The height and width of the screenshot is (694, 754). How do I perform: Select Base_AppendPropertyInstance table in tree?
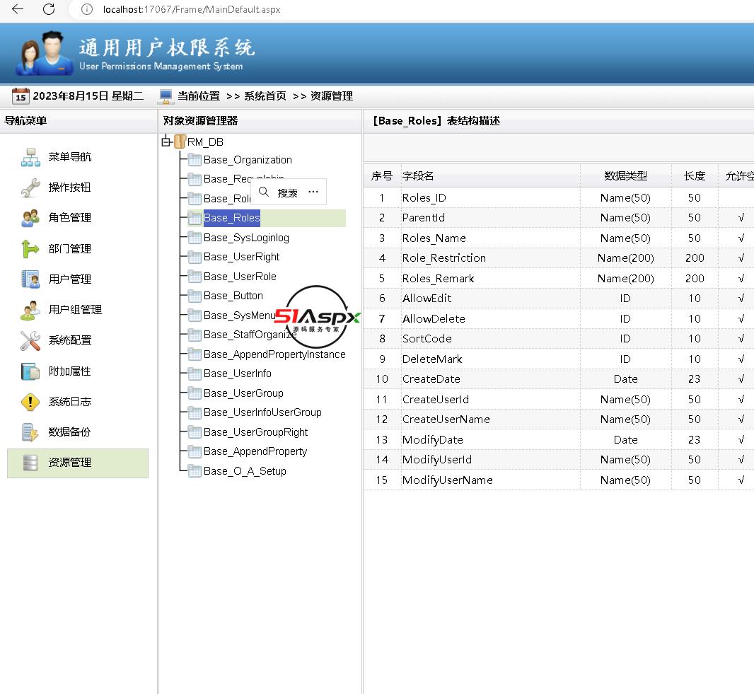click(x=274, y=354)
